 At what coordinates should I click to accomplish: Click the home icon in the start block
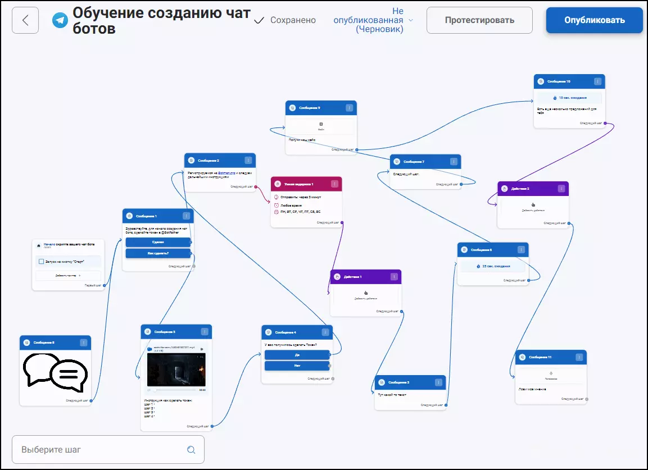point(39,245)
